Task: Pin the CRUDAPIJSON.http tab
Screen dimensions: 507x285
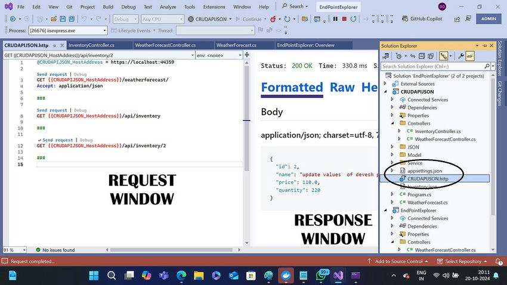Action: (54, 45)
